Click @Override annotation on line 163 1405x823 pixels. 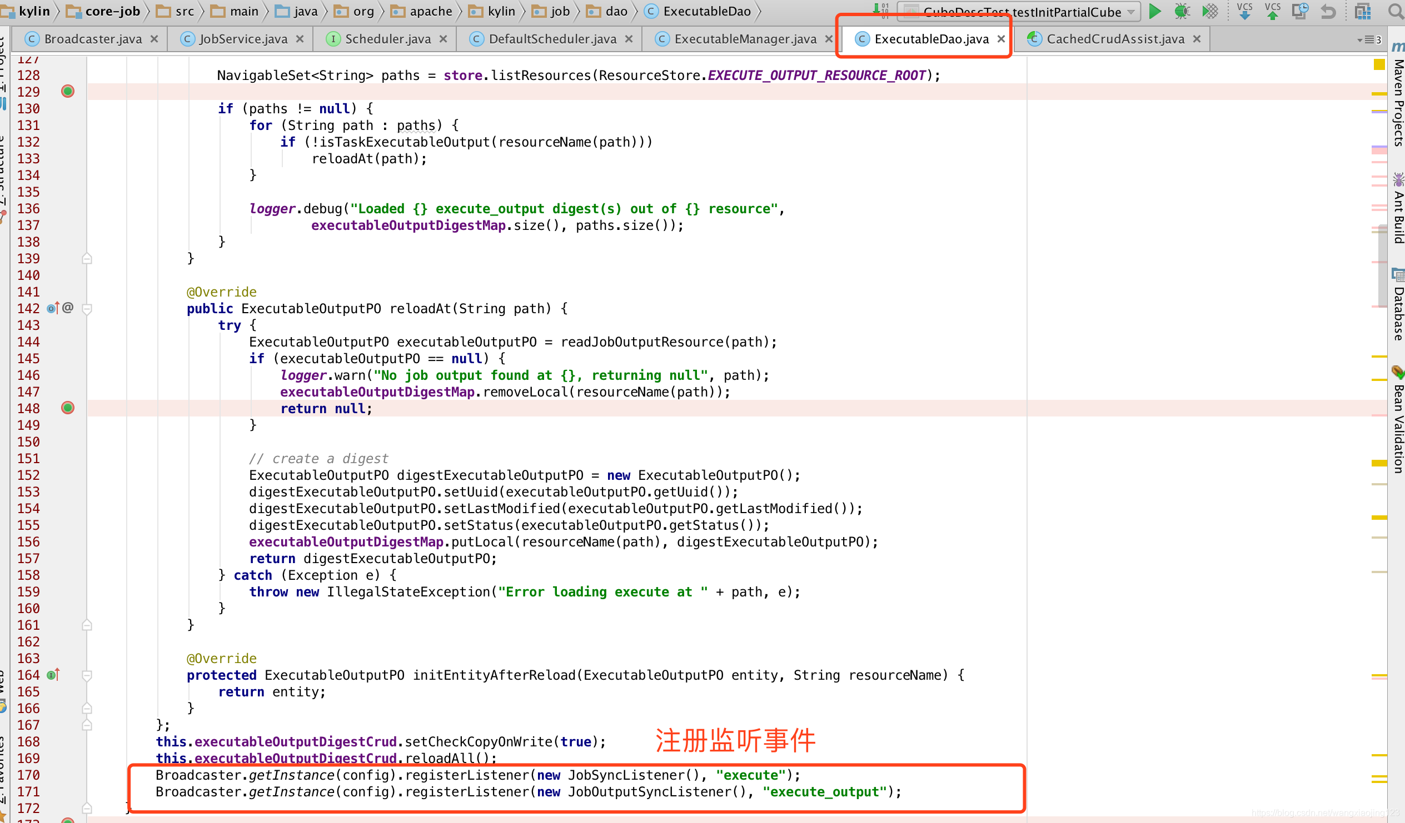tap(221, 659)
